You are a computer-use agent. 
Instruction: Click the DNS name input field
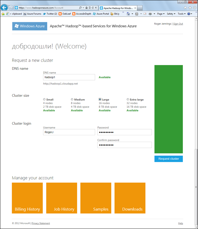point(69,77)
